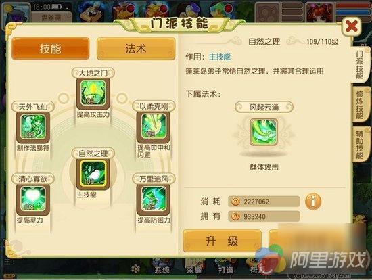Open the 系统 menu at bottom
The width and height of the screenshot is (372, 280).
point(162,268)
